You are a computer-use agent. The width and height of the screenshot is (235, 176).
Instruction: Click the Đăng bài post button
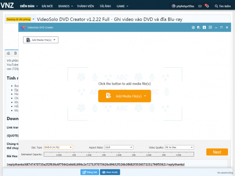coord(90,172)
